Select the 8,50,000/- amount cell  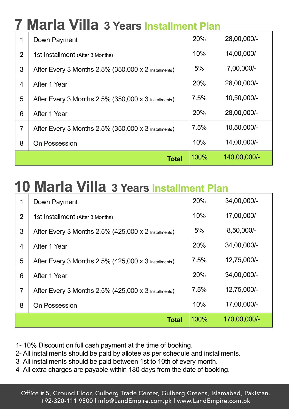241,230
